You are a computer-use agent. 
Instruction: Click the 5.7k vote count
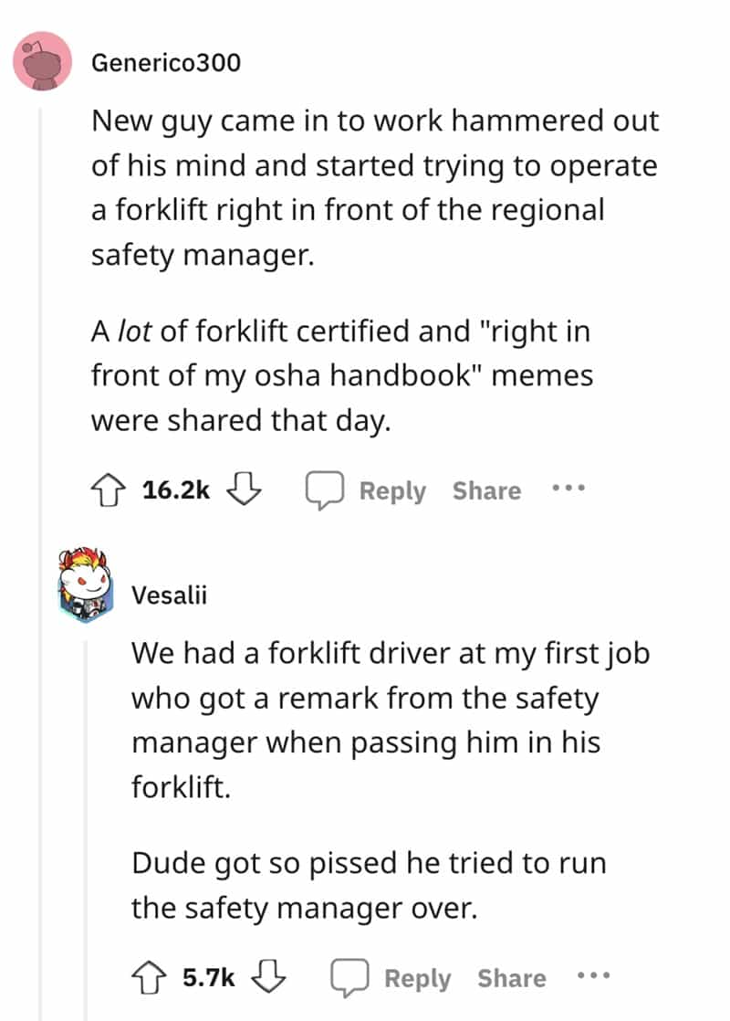click(x=209, y=978)
